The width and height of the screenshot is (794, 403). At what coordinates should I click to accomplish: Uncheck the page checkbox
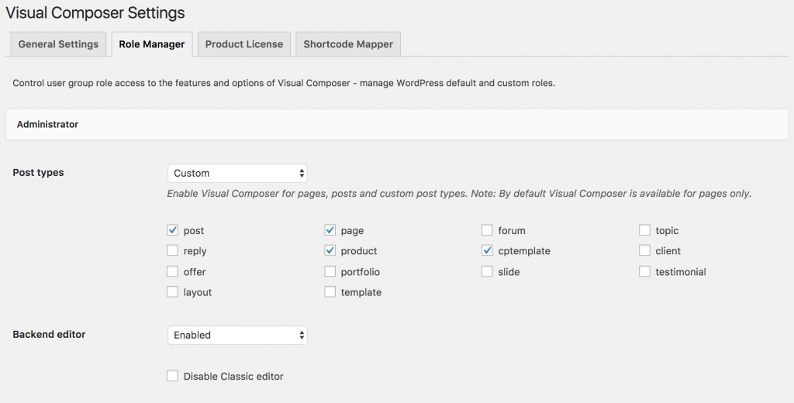pyautogui.click(x=330, y=230)
